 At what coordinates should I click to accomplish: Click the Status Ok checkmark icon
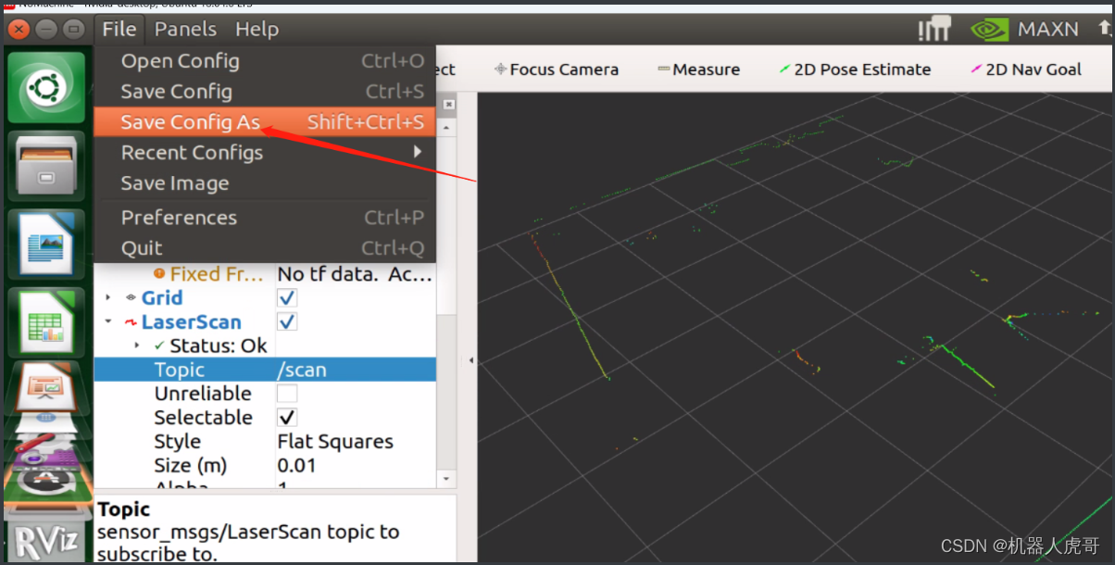(x=160, y=345)
